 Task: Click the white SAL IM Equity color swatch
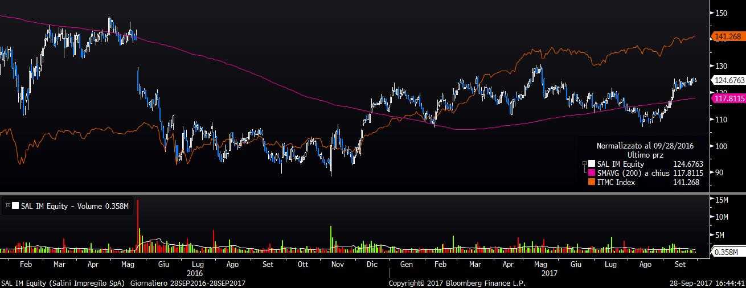click(592, 164)
